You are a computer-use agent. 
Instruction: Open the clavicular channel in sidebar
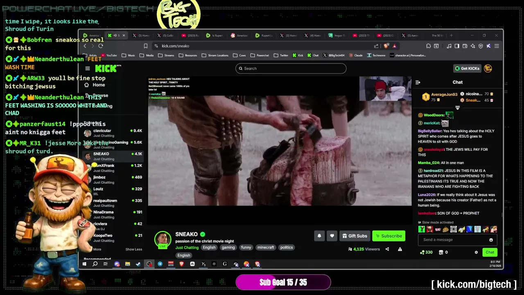[x=113, y=133]
